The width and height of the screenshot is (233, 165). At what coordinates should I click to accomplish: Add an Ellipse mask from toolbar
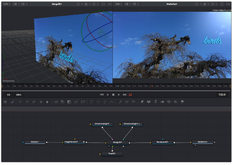[x=98, y=102]
